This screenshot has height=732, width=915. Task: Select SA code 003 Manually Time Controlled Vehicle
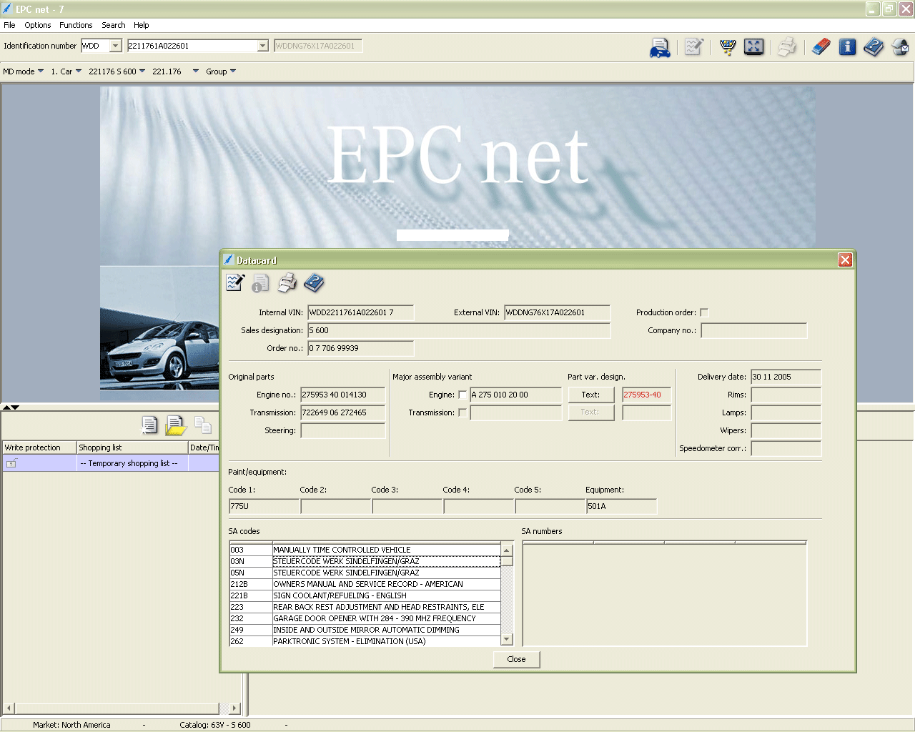click(x=365, y=550)
